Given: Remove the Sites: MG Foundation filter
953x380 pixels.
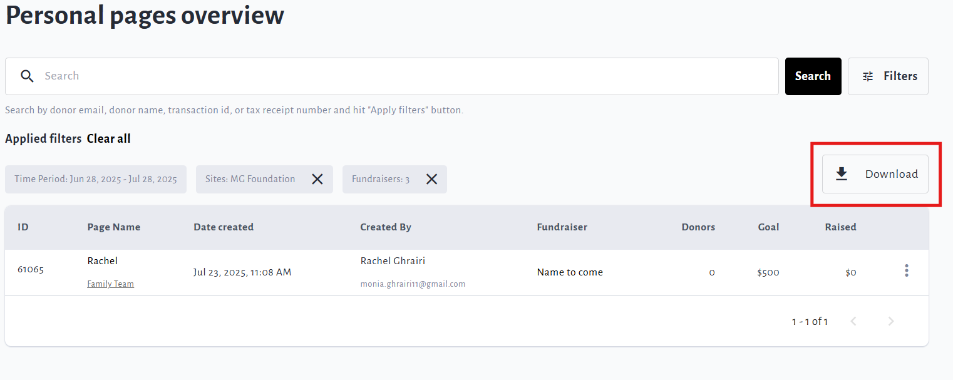Looking at the screenshot, I should pos(317,179).
